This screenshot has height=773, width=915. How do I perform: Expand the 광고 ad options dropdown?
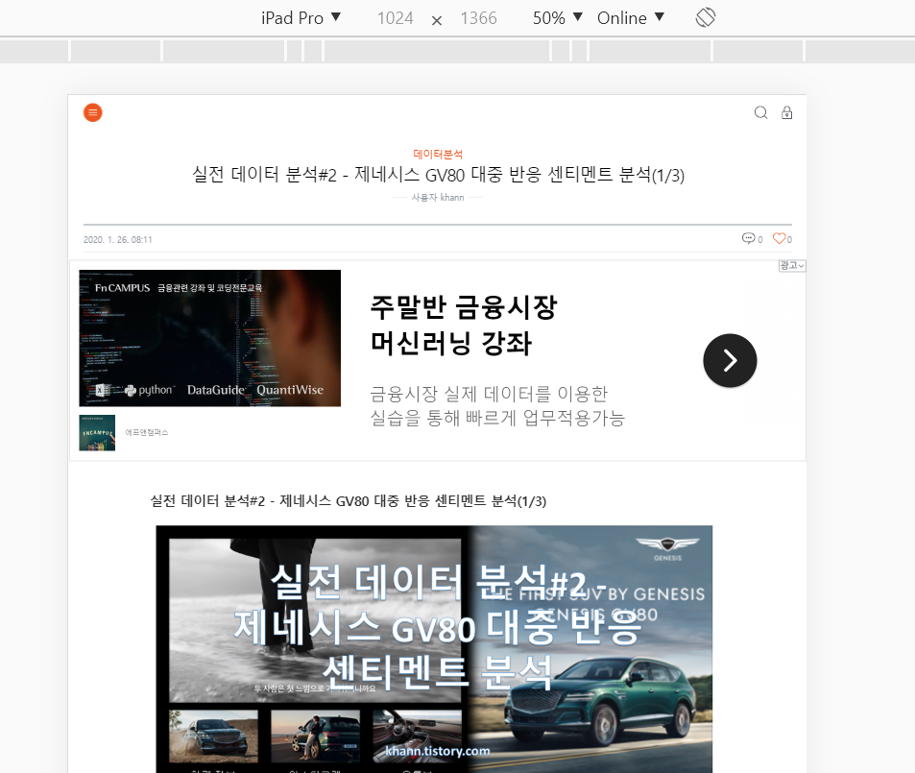(792, 266)
